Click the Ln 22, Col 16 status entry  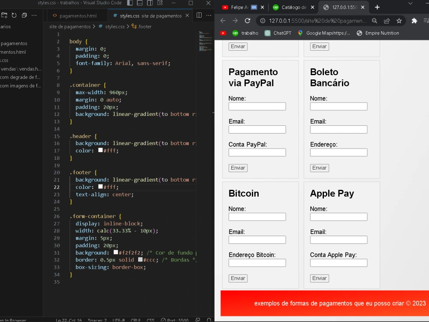pos(69,320)
